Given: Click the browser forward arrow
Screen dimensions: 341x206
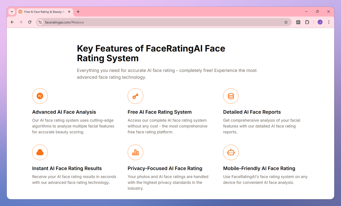Looking at the screenshot, I should (21, 22).
